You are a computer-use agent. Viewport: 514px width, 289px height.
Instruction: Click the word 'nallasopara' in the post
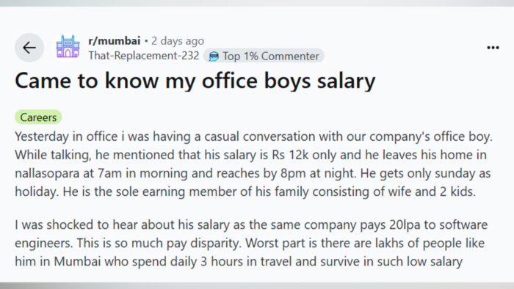[x=47, y=173]
